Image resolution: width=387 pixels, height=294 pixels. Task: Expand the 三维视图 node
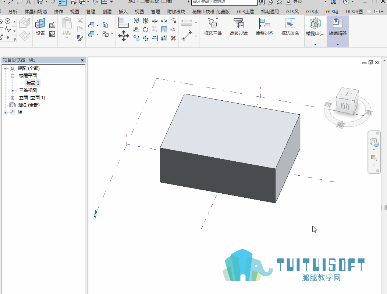[13, 90]
